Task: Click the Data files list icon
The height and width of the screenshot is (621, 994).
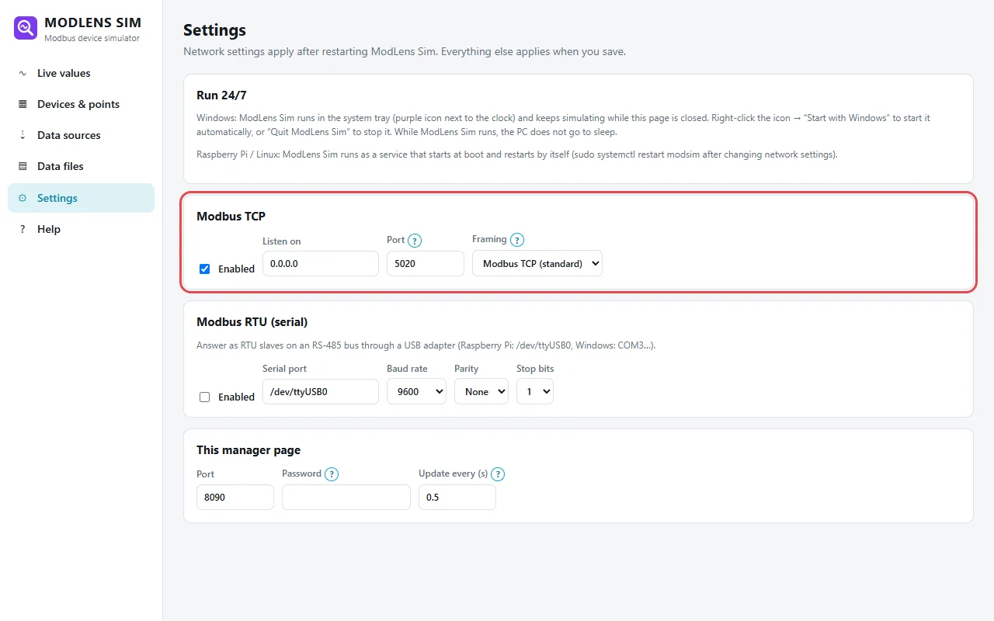Action: pyautogui.click(x=23, y=166)
